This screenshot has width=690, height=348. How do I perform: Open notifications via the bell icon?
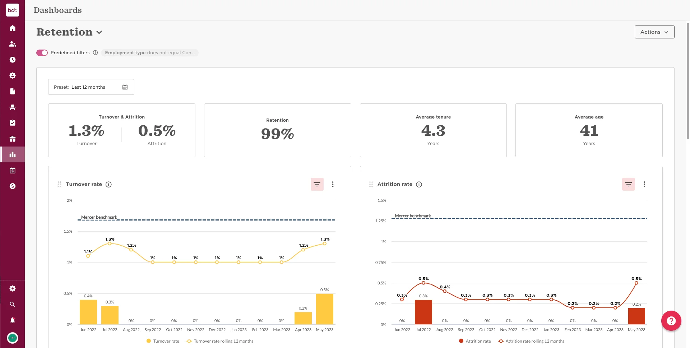pos(13,320)
